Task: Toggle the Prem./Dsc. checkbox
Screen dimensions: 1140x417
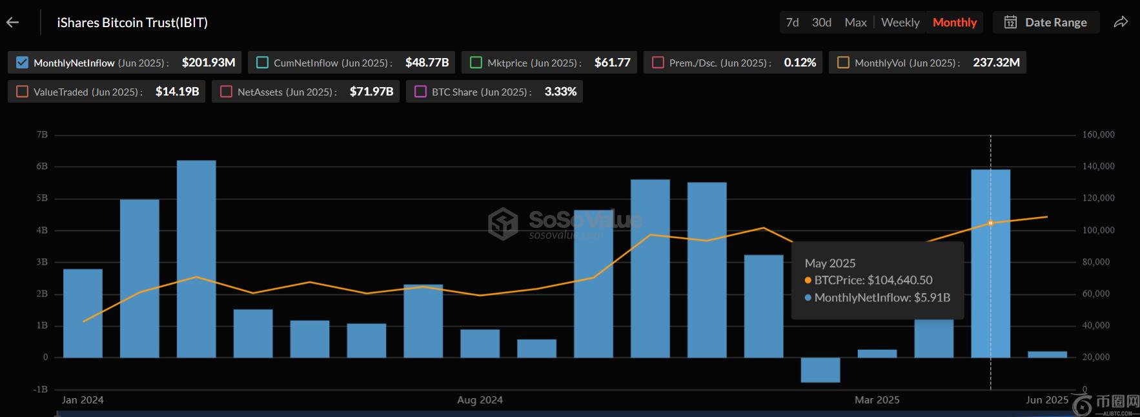Action: pos(658,63)
